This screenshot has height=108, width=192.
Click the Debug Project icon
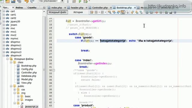(85, 1)
